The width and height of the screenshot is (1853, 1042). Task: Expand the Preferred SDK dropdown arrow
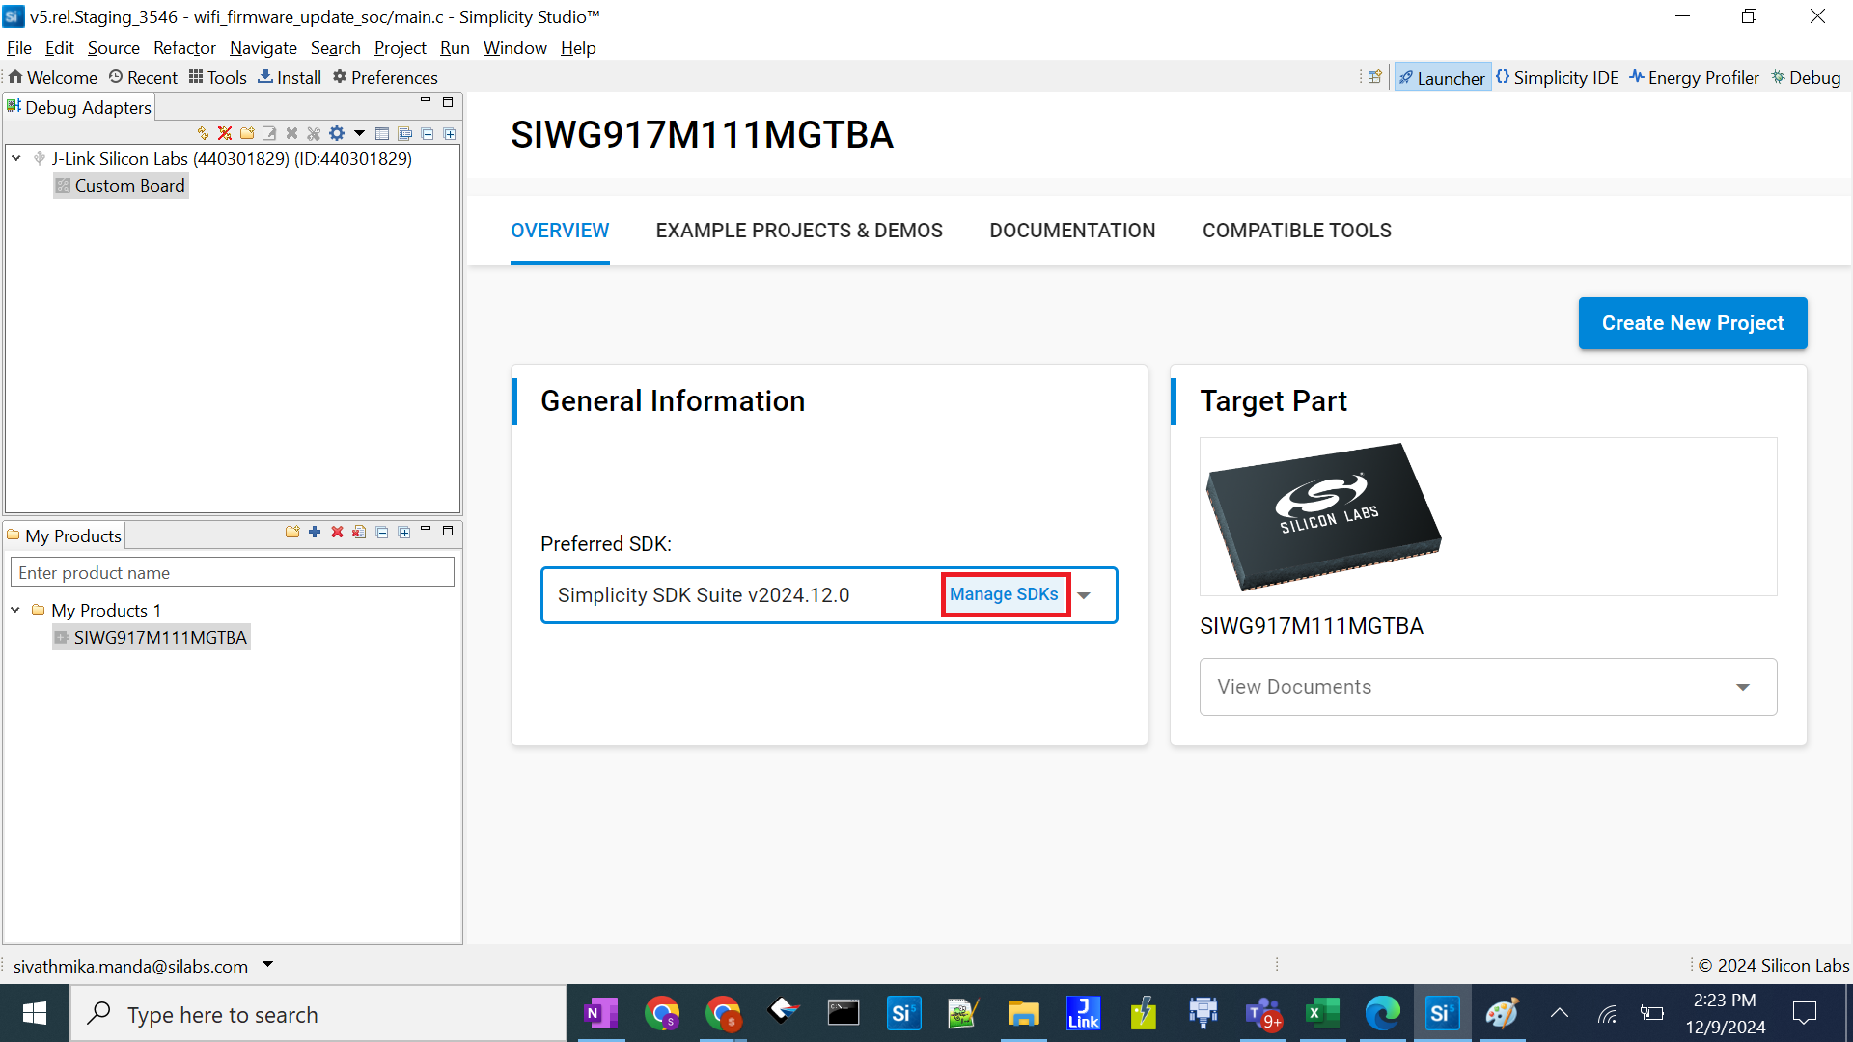[1084, 595]
